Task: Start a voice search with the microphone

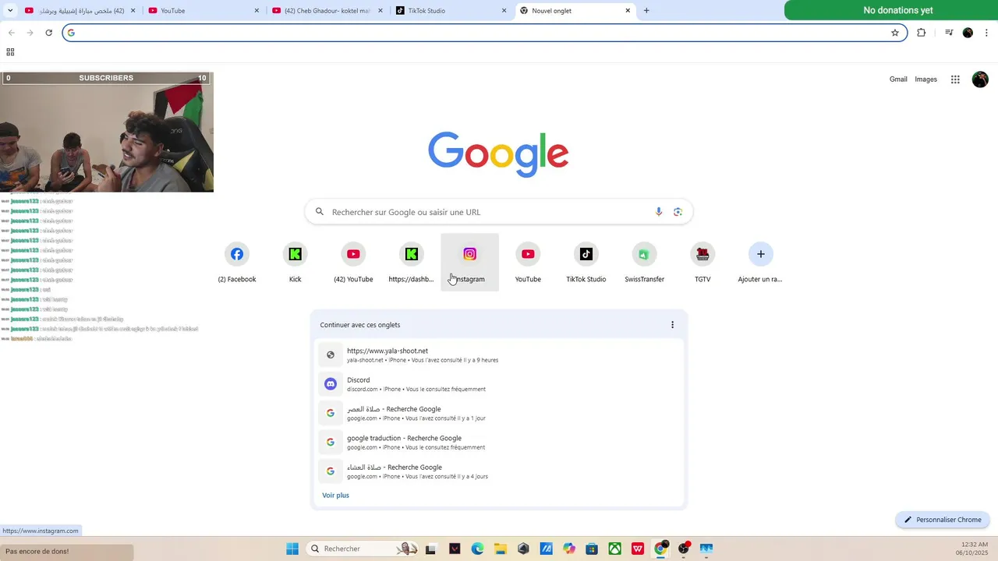Action: click(x=659, y=212)
